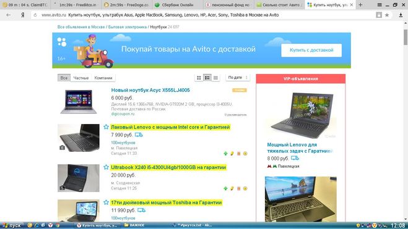408x229 pixels.
Task: Open Лаковый Lenovo listing title
Action: pos(170,127)
